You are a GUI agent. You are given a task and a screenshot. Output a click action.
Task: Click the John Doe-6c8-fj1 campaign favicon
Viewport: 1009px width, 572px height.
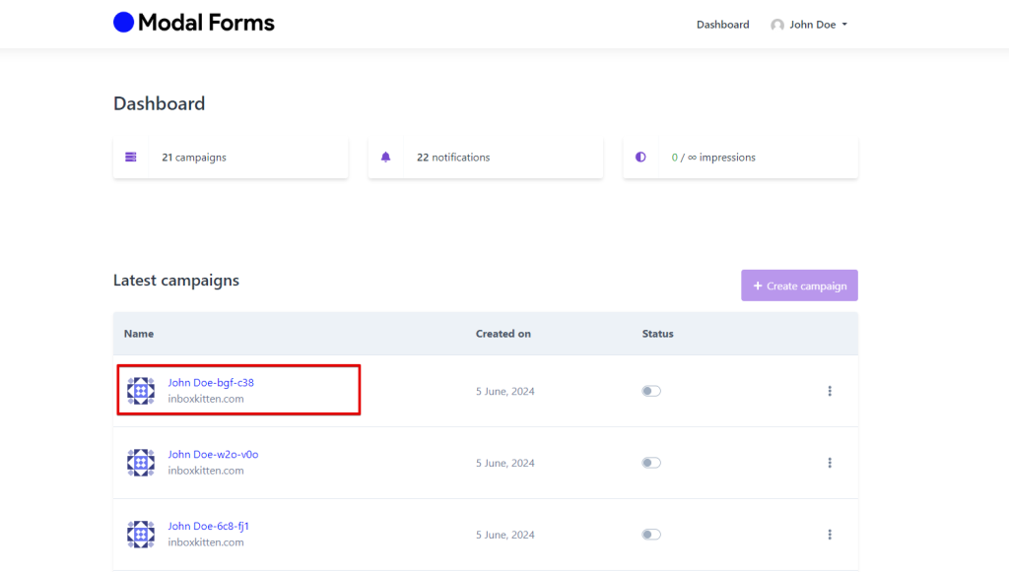click(141, 535)
